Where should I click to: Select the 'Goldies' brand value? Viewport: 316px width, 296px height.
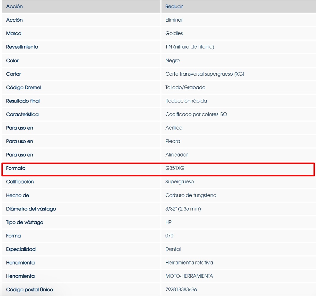174,33
